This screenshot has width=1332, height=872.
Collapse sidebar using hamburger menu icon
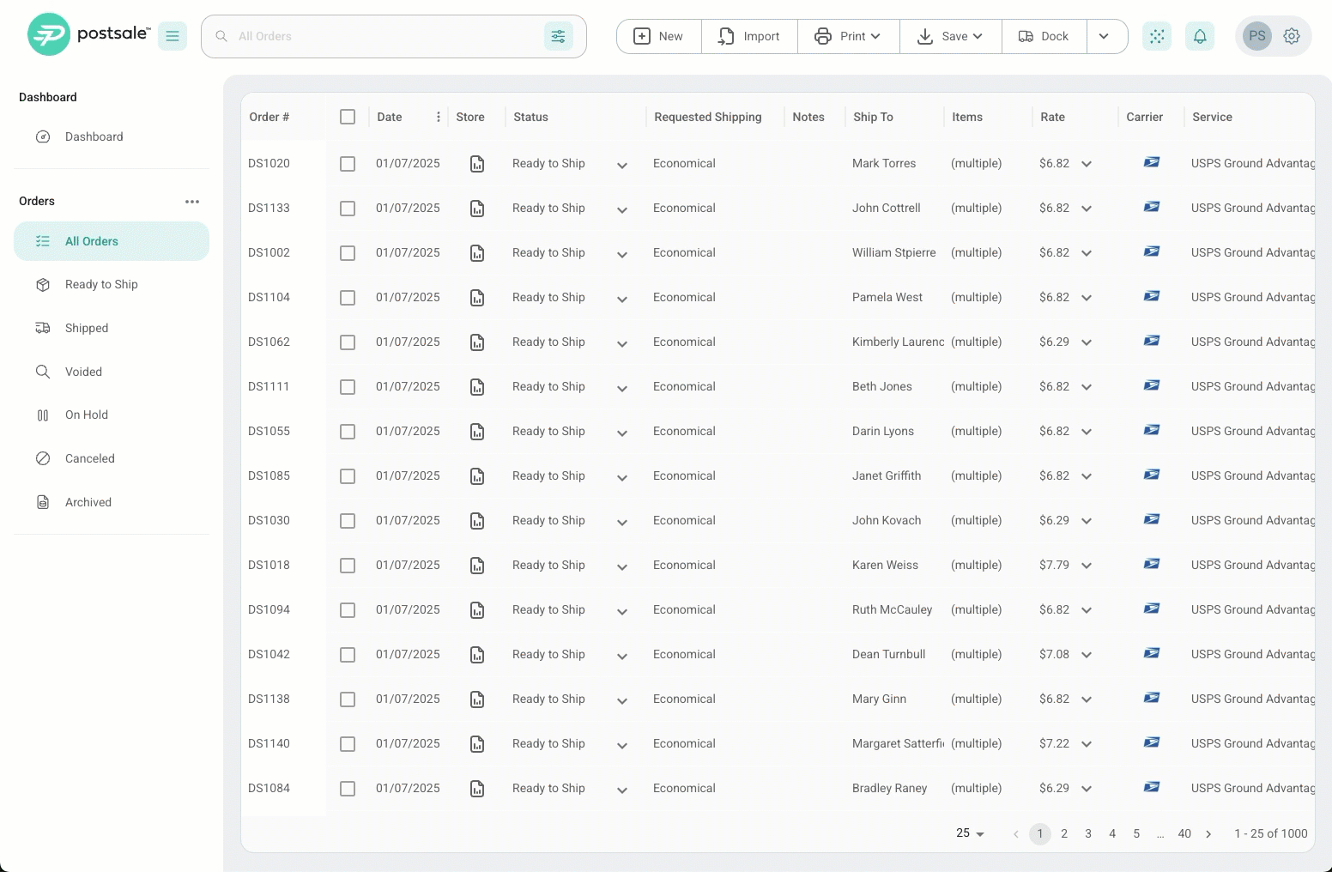(173, 36)
